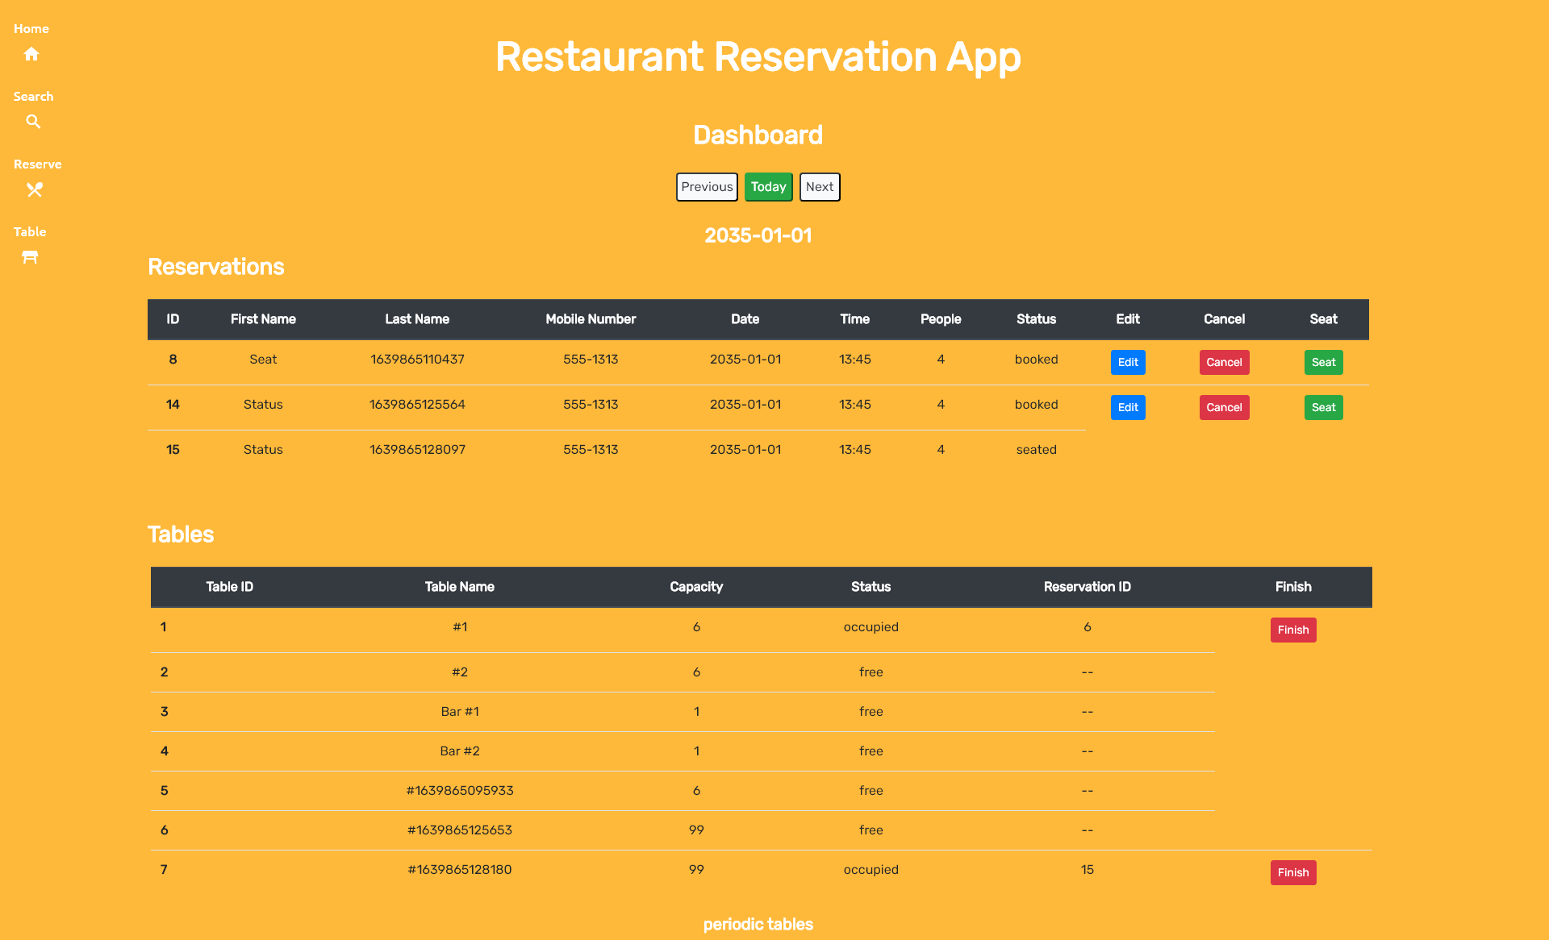Cancel reservation ID 8
1549x940 pixels.
coord(1224,362)
